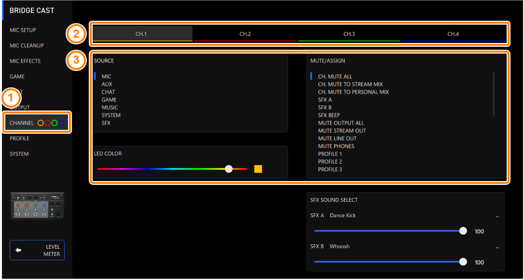Click the SFX B volume slider handle

(x=463, y=262)
